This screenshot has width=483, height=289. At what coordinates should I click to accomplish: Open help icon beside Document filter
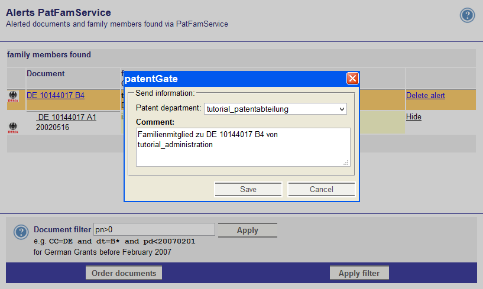[x=21, y=232]
